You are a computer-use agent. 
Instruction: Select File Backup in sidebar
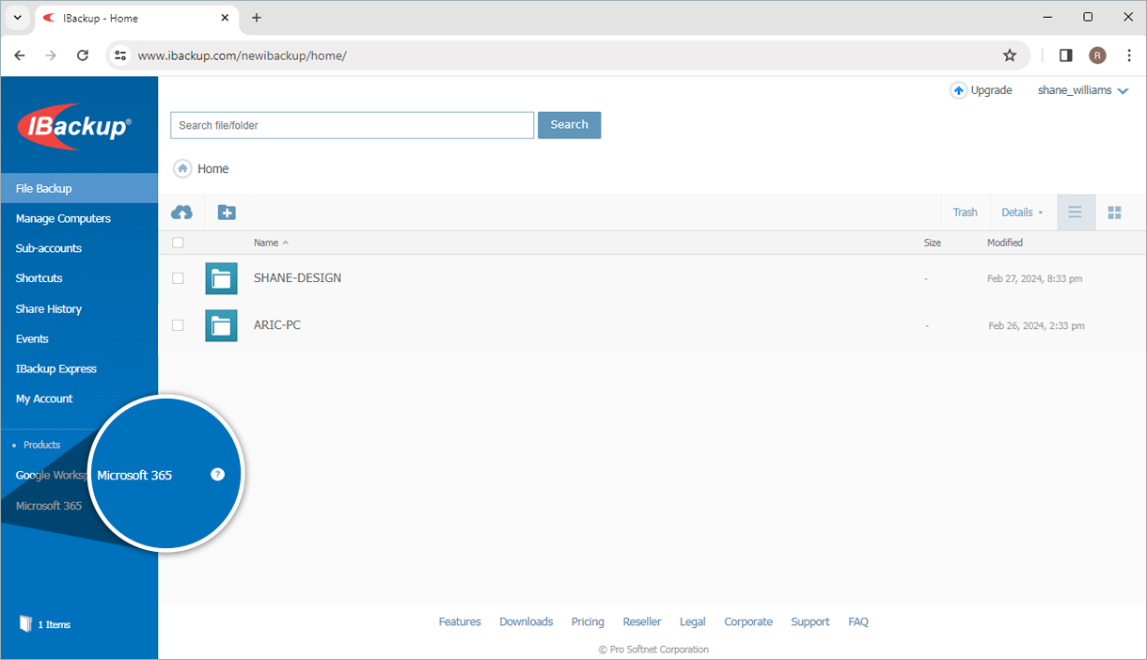tap(79, 188)
